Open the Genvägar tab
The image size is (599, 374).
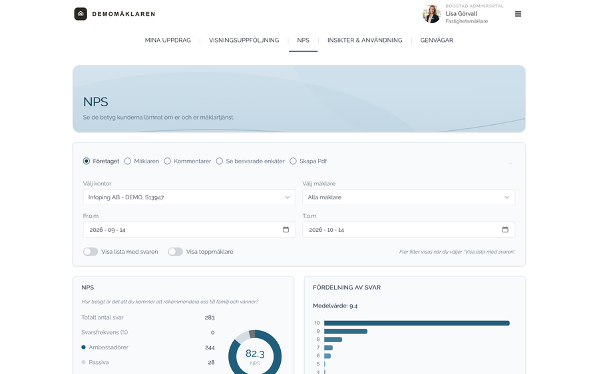437,40
